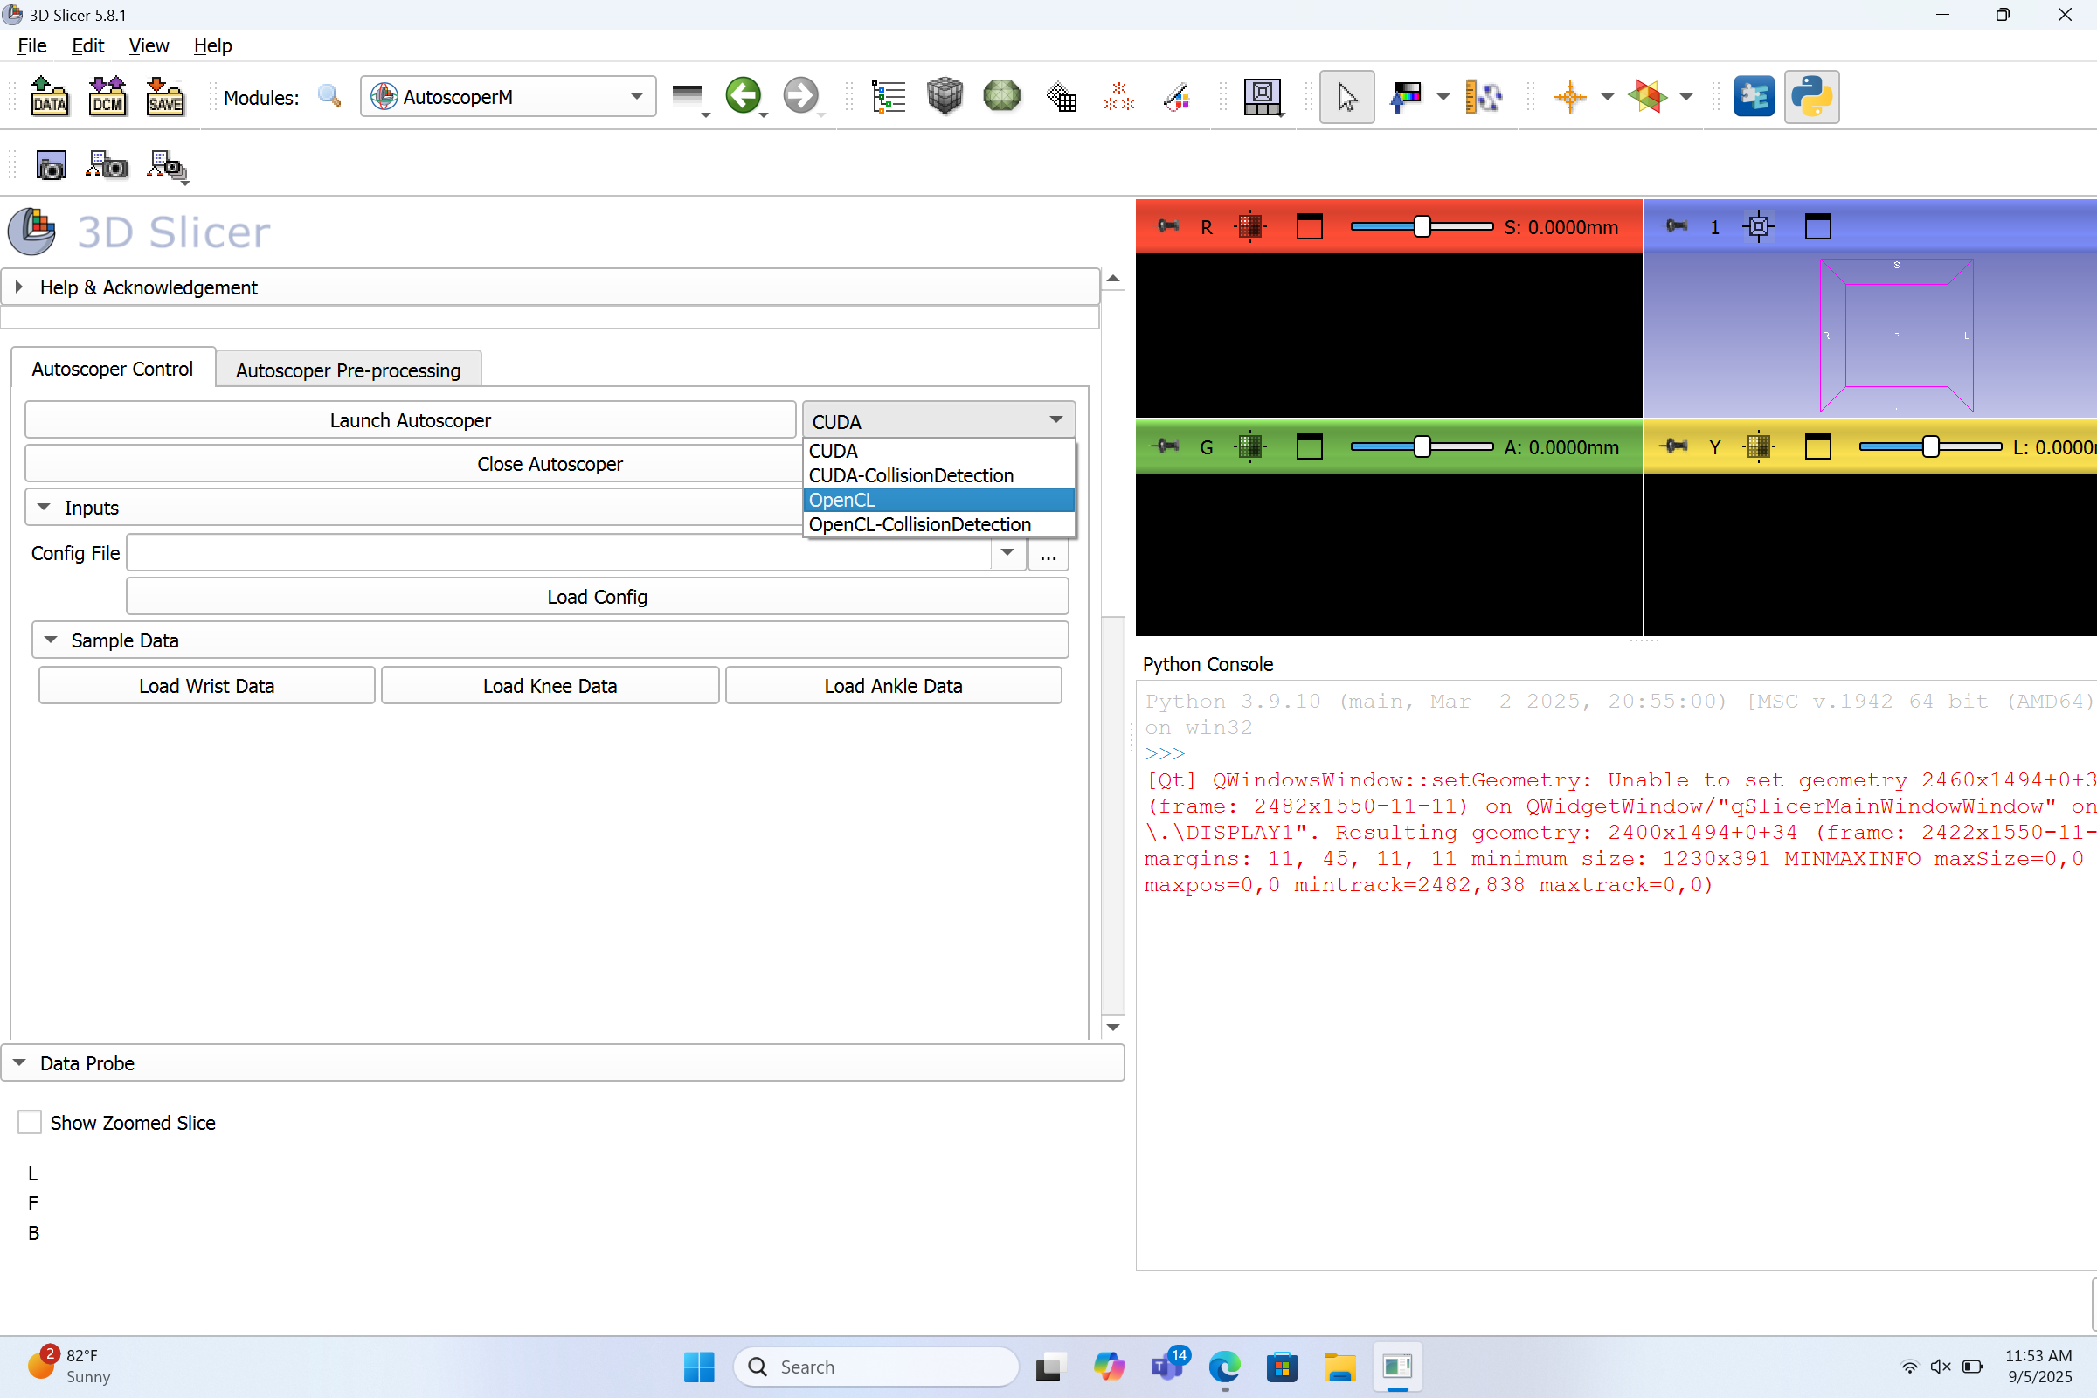
Task: Go back to previous module arrow
Action: click(743, 95)
